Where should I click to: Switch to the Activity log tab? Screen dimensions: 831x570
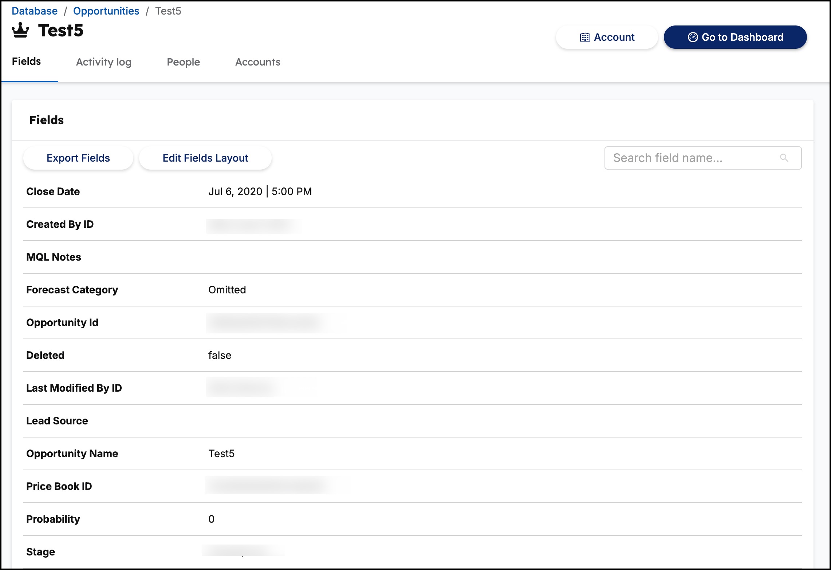pyautogui.click(x=104, y=62)
